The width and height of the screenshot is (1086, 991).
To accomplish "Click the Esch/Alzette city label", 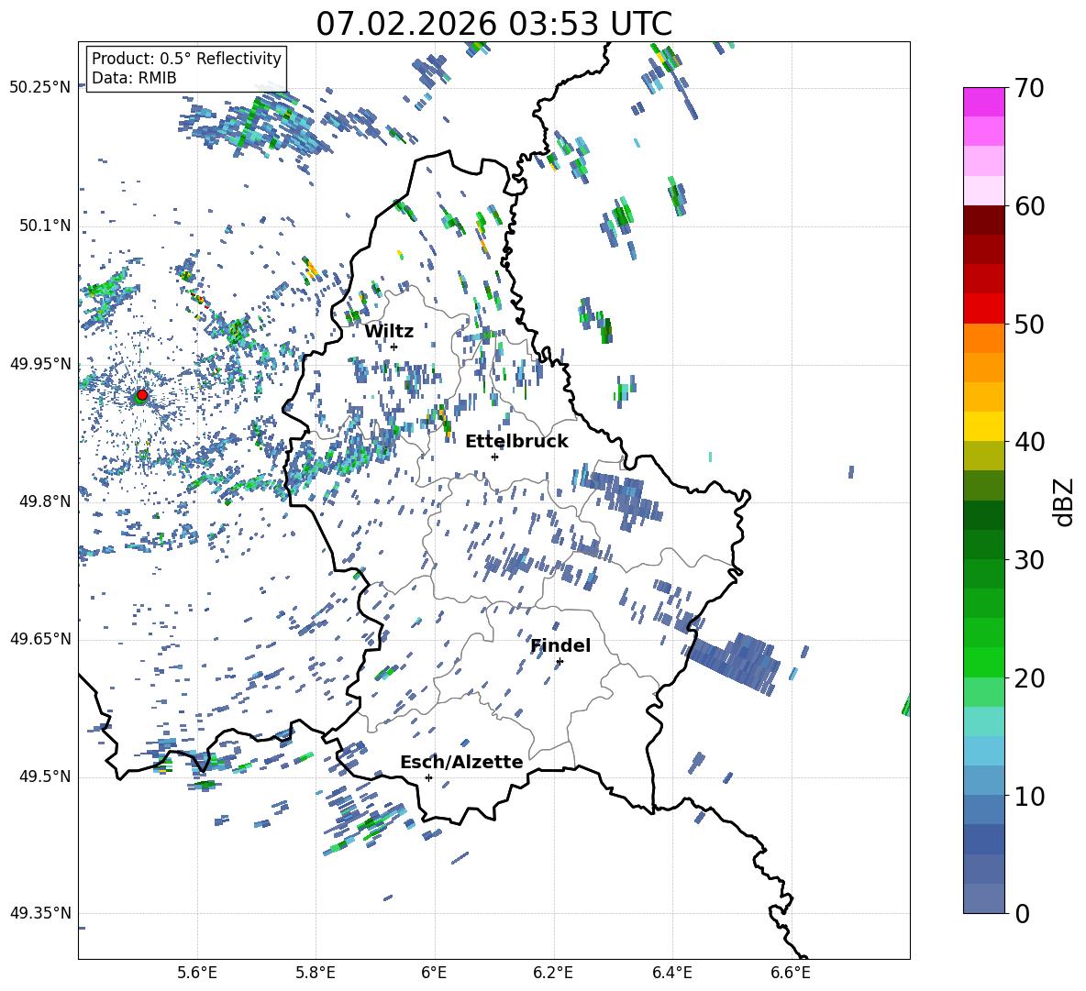I will [x=461, y=762].
